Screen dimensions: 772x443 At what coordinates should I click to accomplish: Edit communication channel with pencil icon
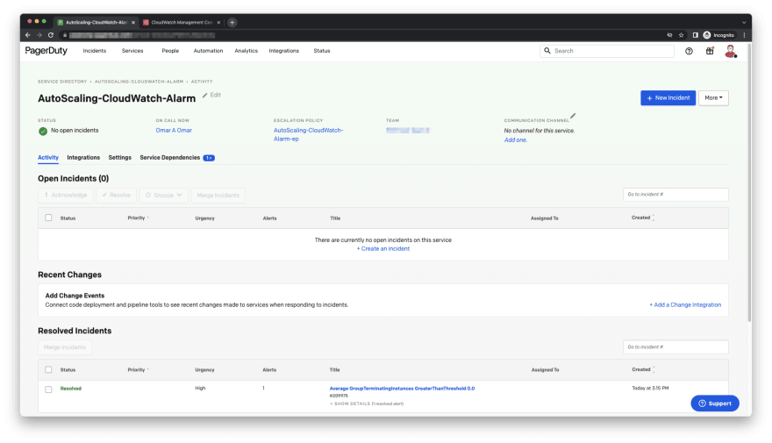tap(573, 116)
